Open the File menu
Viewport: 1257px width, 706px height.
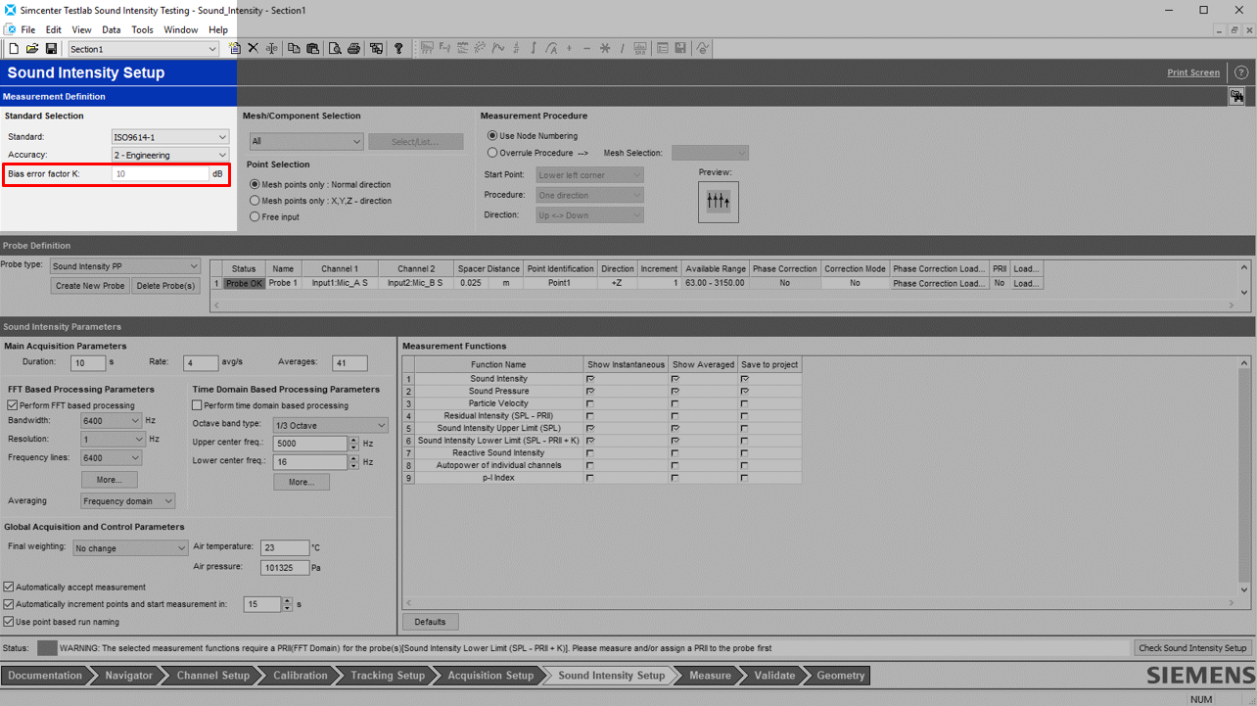pyautogui.click(x=29, y=29)
